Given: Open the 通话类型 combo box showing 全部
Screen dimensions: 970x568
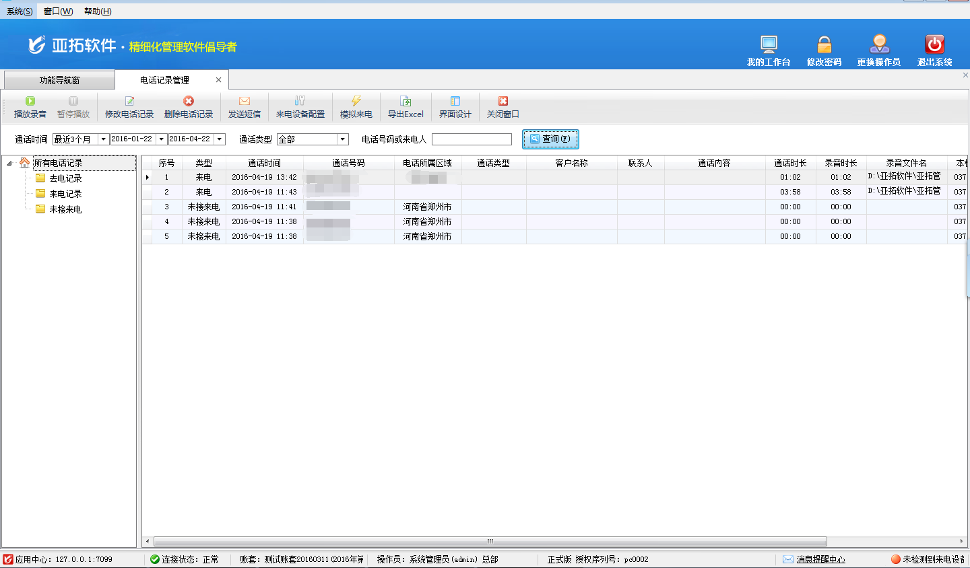Looking at the screenshot, I should point(343,139).
